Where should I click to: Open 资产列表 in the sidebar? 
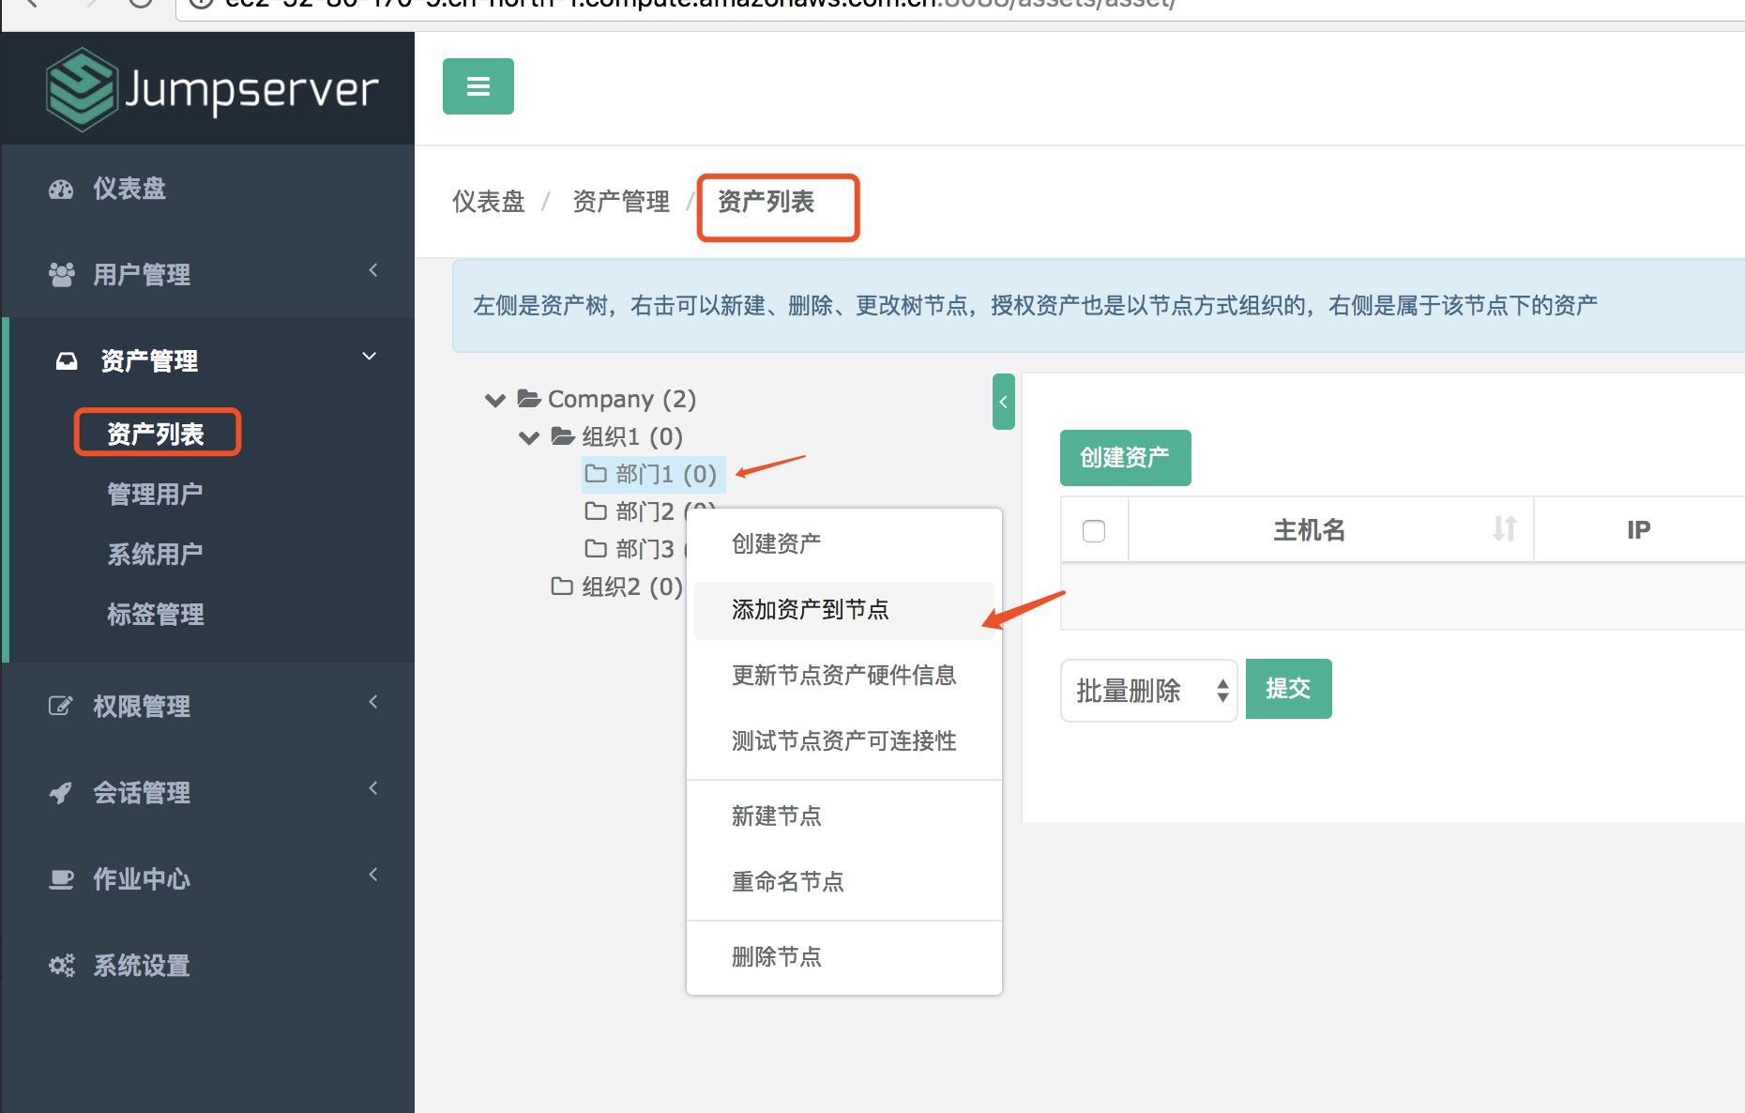tap(156, 434)
